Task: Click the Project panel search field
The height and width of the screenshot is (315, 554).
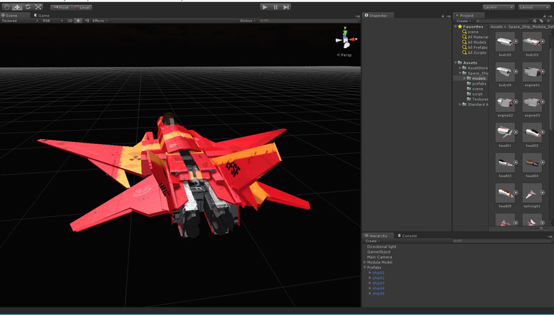Action: tap(502, 21)
